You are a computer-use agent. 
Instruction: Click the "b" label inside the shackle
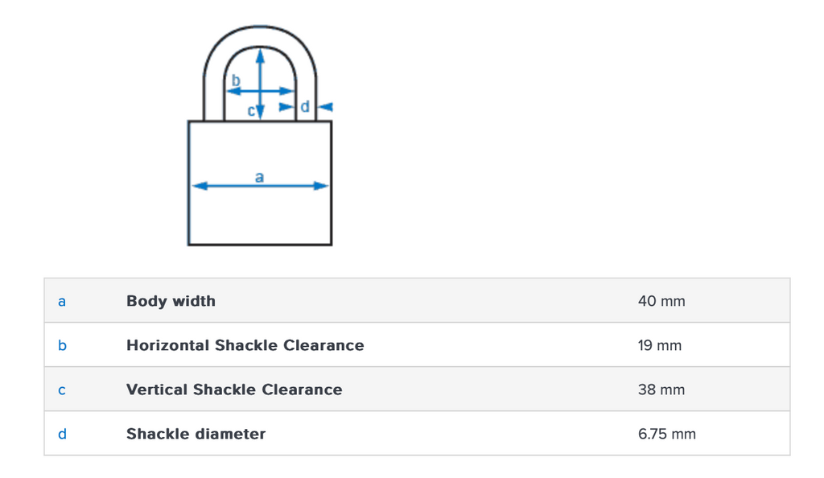tap(236, 80)
